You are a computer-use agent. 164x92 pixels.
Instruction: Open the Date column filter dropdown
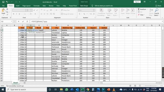pyautogui.click(x=25, y=28)
